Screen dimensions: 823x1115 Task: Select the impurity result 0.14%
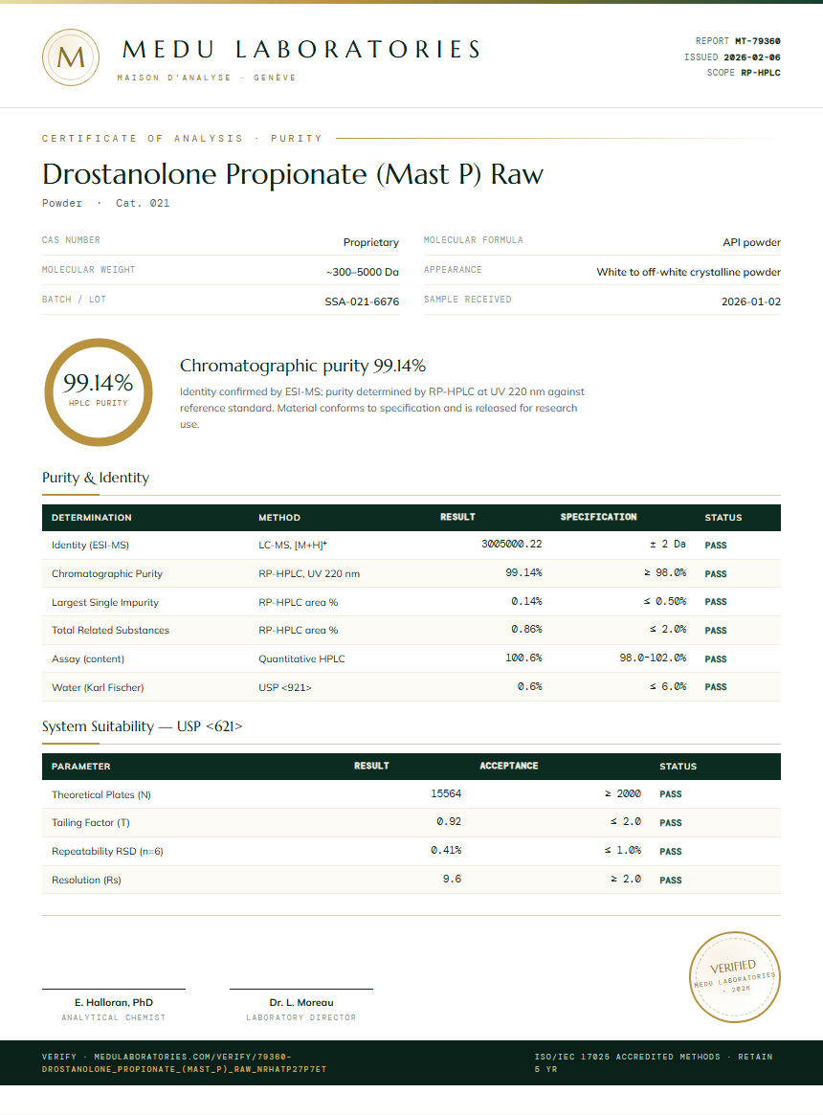pyautogui.click(x=526, y=602)
